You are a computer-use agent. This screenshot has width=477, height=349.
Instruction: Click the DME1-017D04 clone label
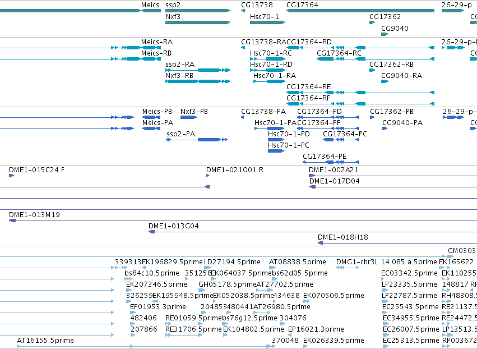point(334,181)
